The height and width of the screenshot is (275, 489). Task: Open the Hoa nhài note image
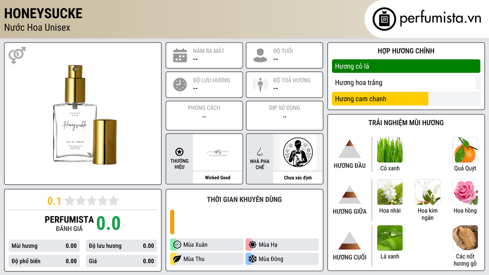[x=390, y=192]
